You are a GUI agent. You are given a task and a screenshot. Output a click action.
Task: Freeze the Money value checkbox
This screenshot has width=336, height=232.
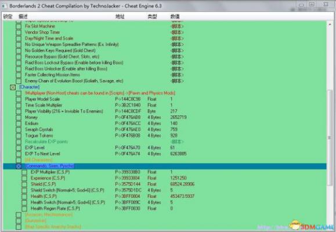coord(19,118)
